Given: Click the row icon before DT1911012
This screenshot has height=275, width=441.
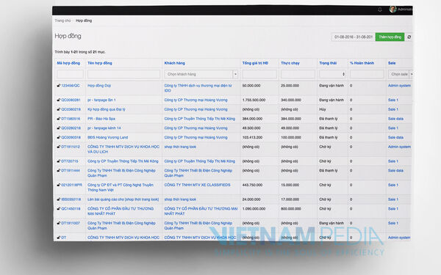Looking at the screenshot, I should click(59, 147).
